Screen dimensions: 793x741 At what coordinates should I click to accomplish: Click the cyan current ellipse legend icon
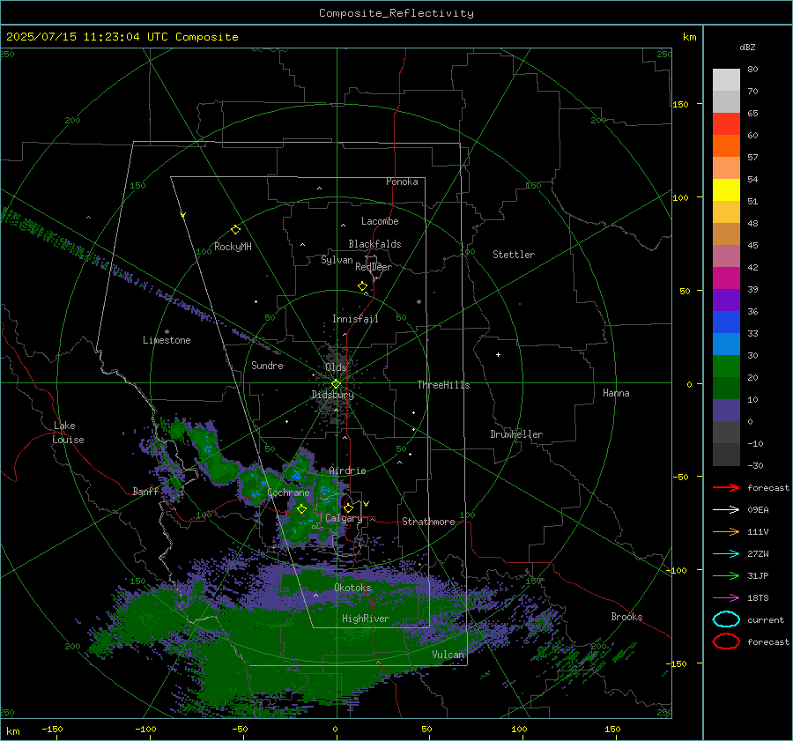tap(726, 619)
